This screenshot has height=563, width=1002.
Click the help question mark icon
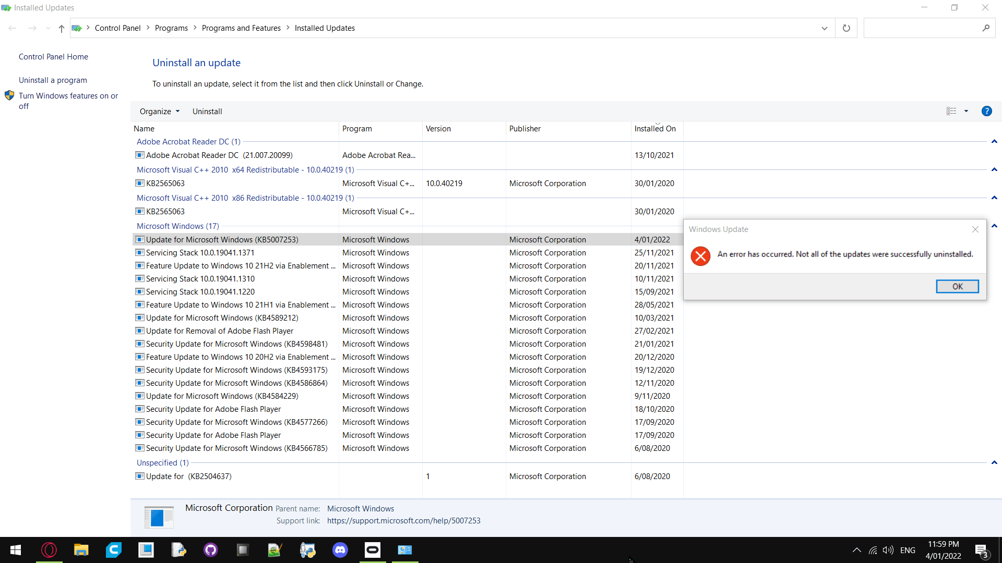tap(986, 111)
